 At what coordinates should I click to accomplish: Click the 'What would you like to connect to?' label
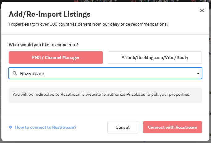(44, 45)
